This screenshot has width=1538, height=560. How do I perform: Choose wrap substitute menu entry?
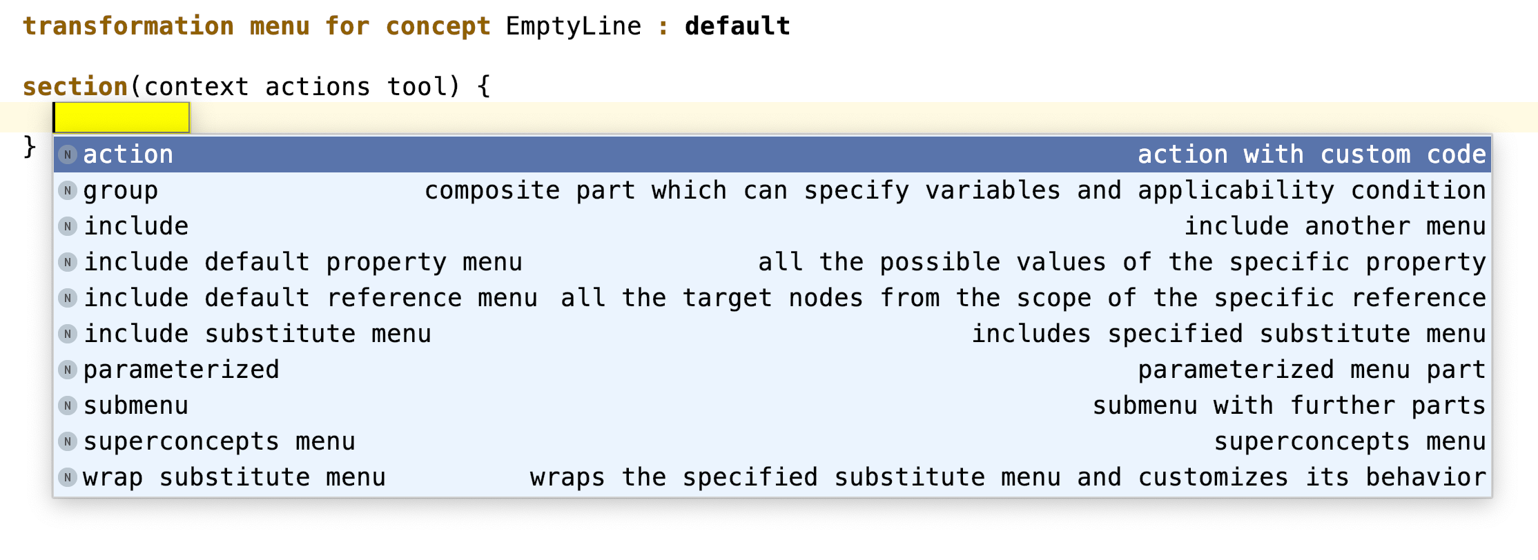pyautogui.click(x=234, y=477)
